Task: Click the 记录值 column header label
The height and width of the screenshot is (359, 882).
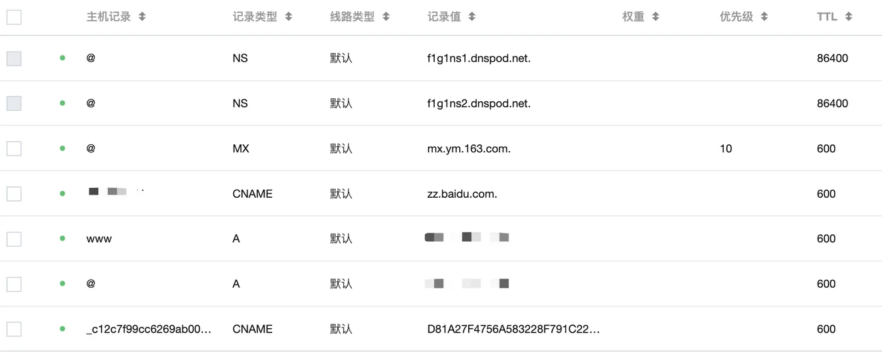Action: coord(444,17)
